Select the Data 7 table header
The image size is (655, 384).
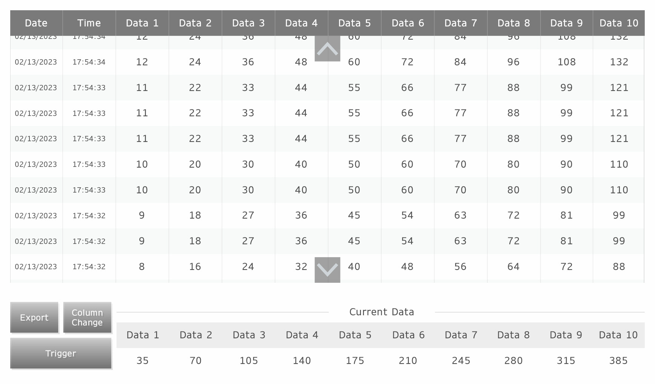coord(461,23)
